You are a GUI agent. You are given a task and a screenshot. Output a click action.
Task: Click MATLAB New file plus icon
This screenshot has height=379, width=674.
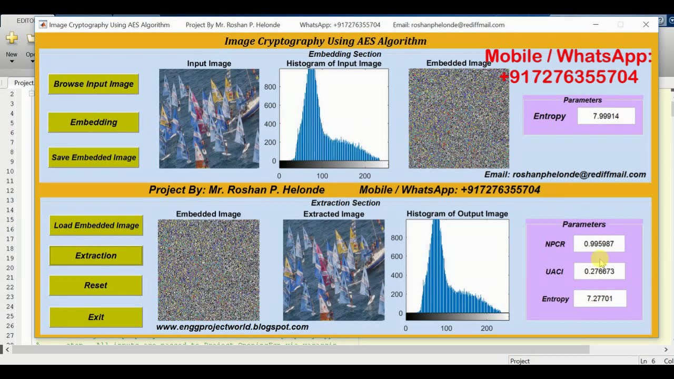(12, 38)
